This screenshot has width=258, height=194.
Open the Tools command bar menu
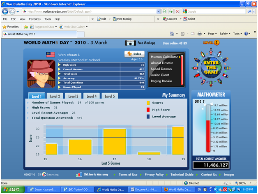pos(237,34)
